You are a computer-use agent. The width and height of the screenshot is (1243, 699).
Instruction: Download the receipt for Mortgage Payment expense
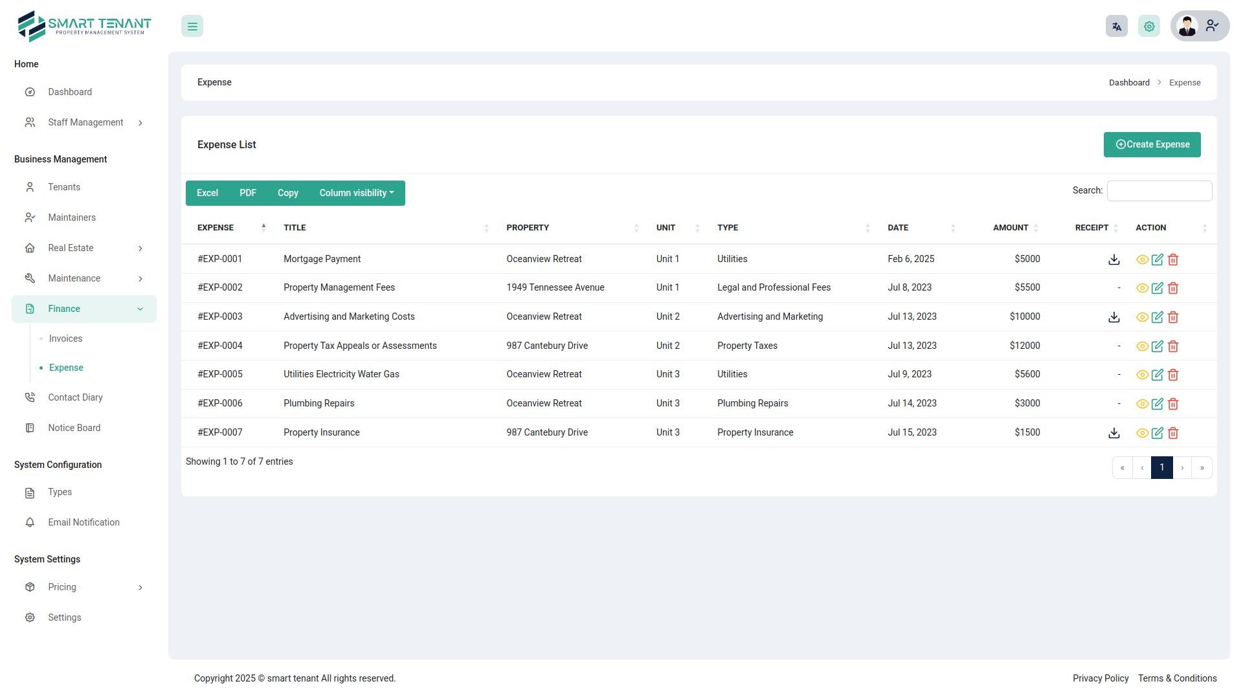click(1114, 260)
